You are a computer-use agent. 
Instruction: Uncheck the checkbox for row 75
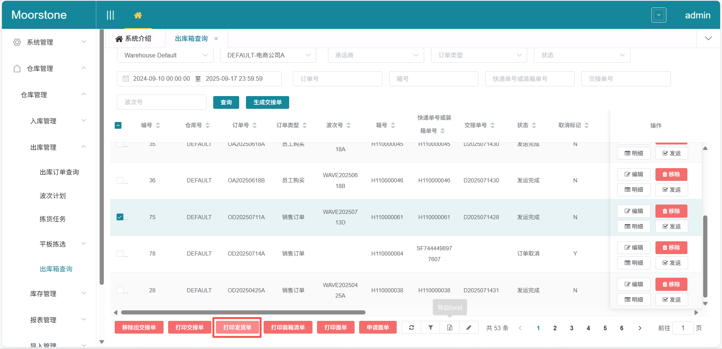pyautogui.click(x=120, y=217)
